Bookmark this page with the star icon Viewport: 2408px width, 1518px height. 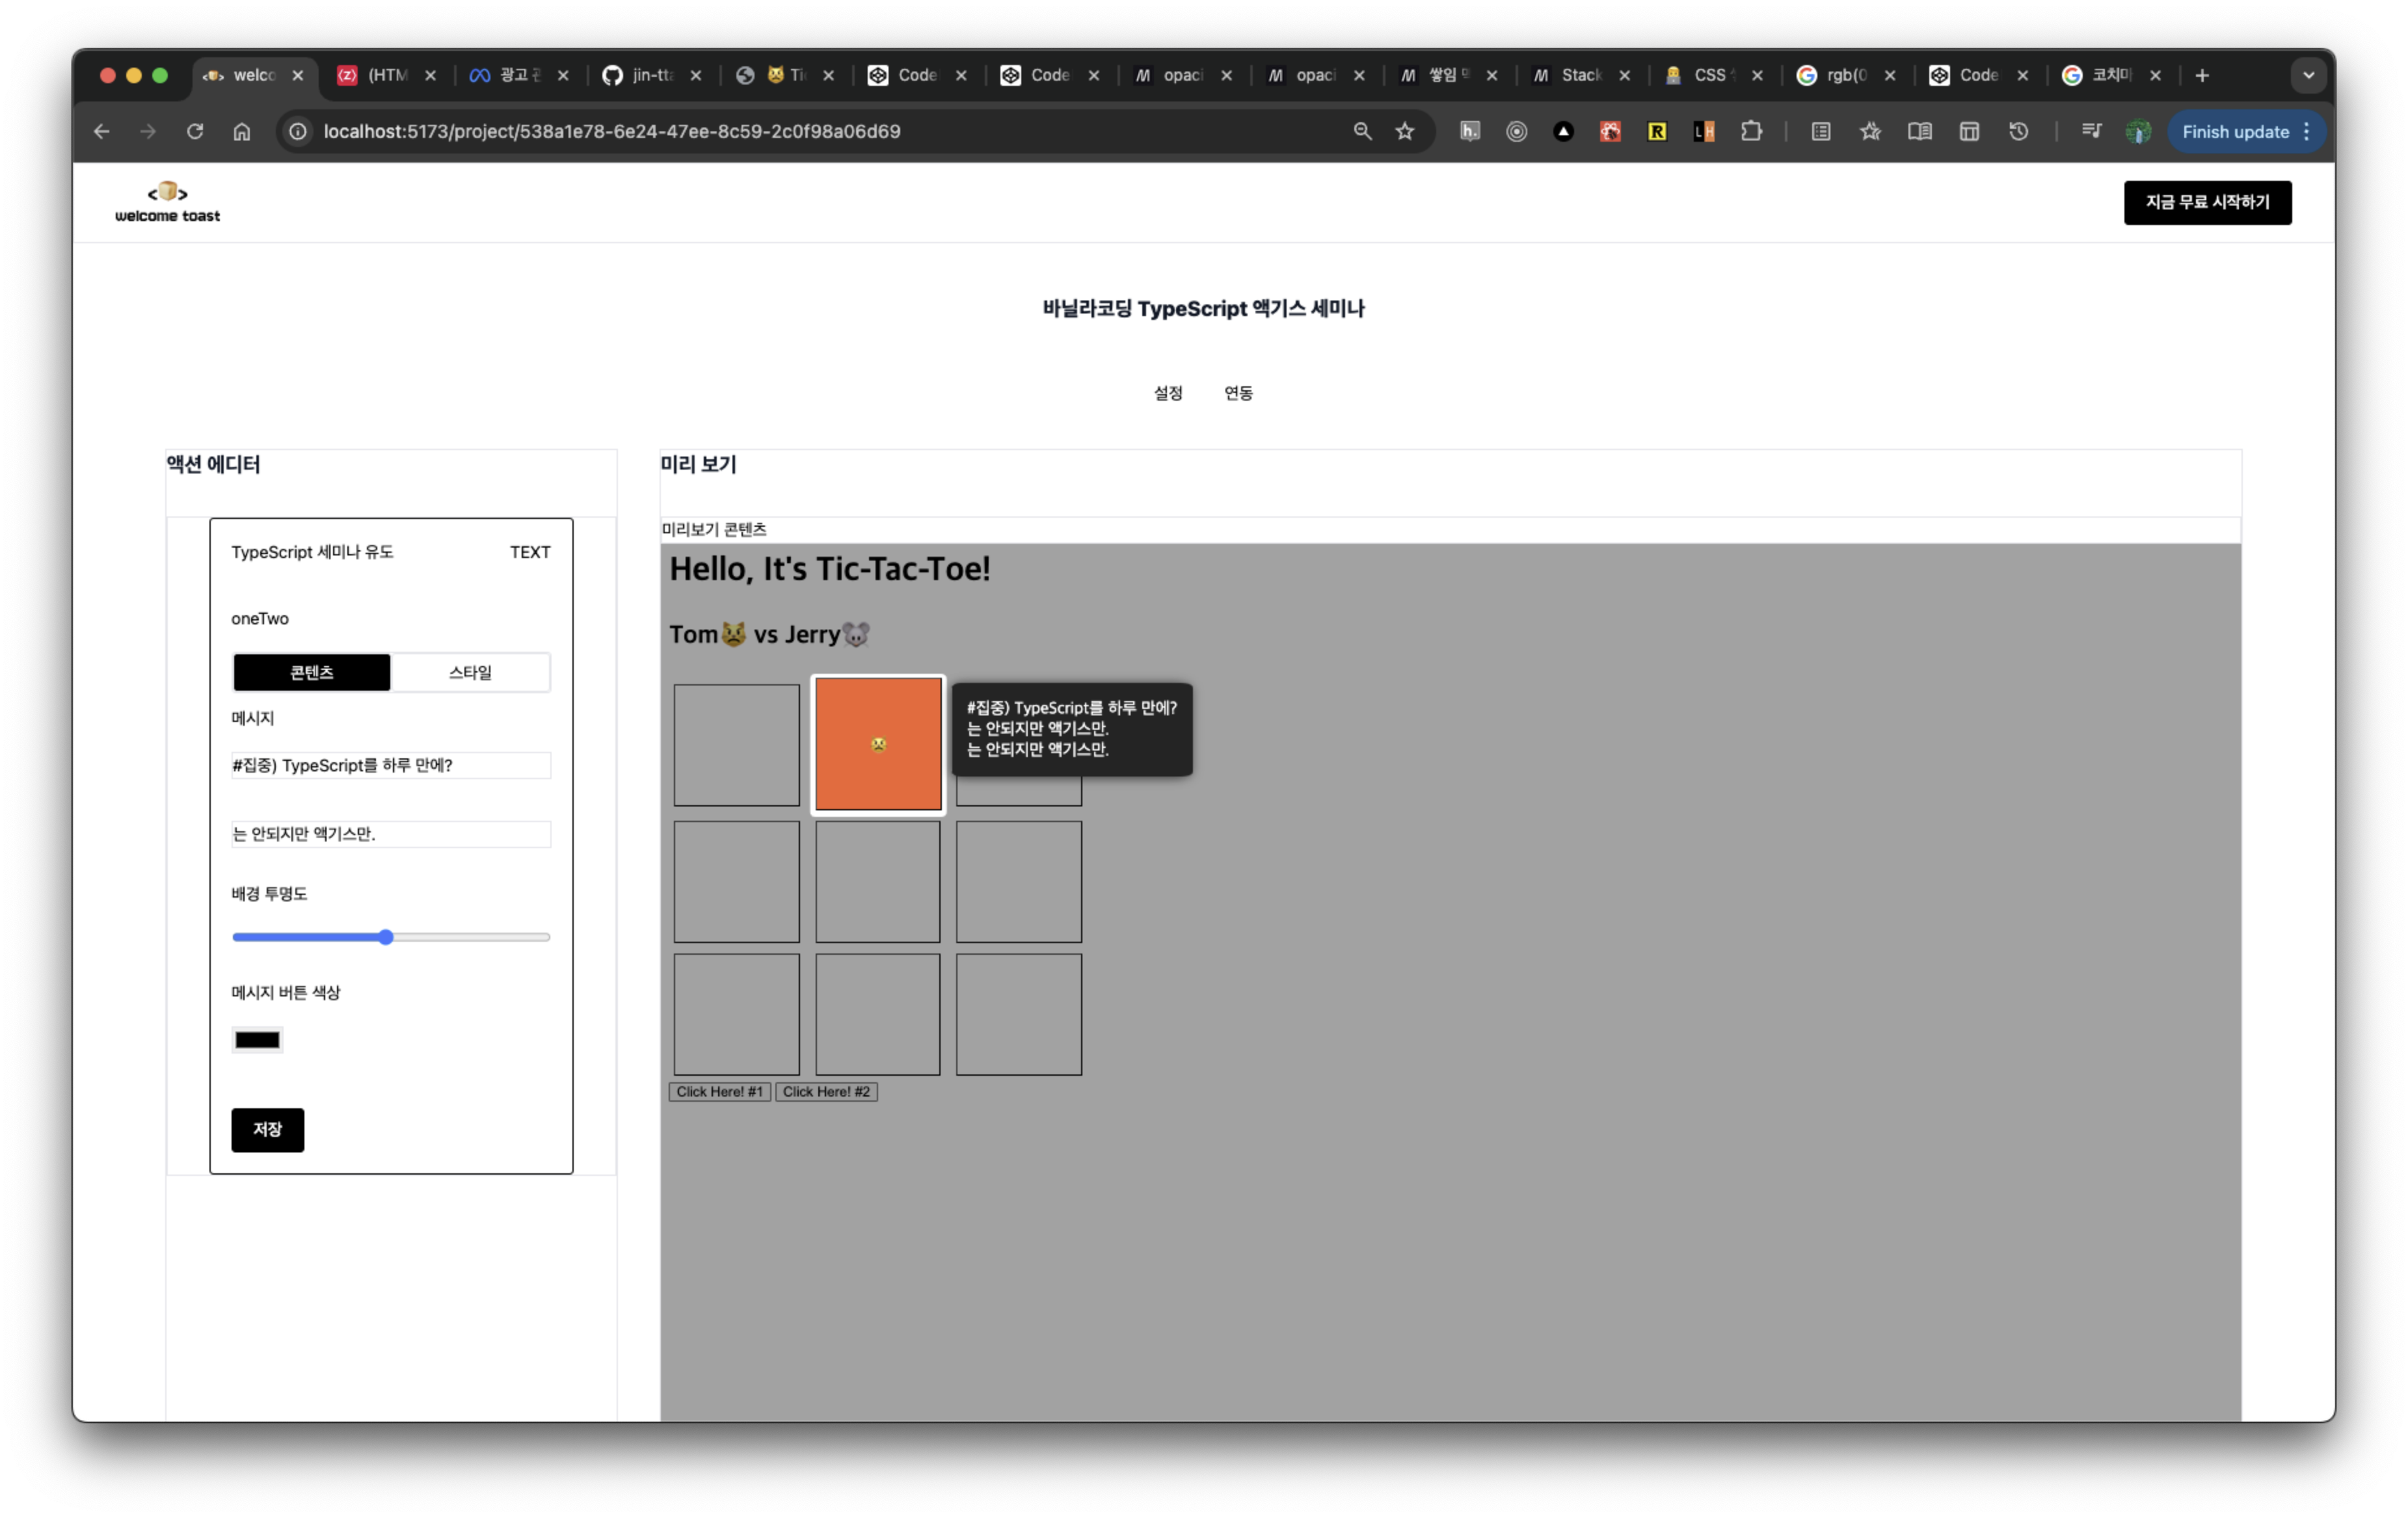(1405, 131)
